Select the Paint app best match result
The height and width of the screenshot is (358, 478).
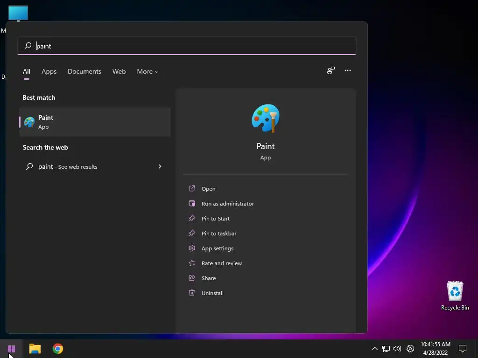95,122
